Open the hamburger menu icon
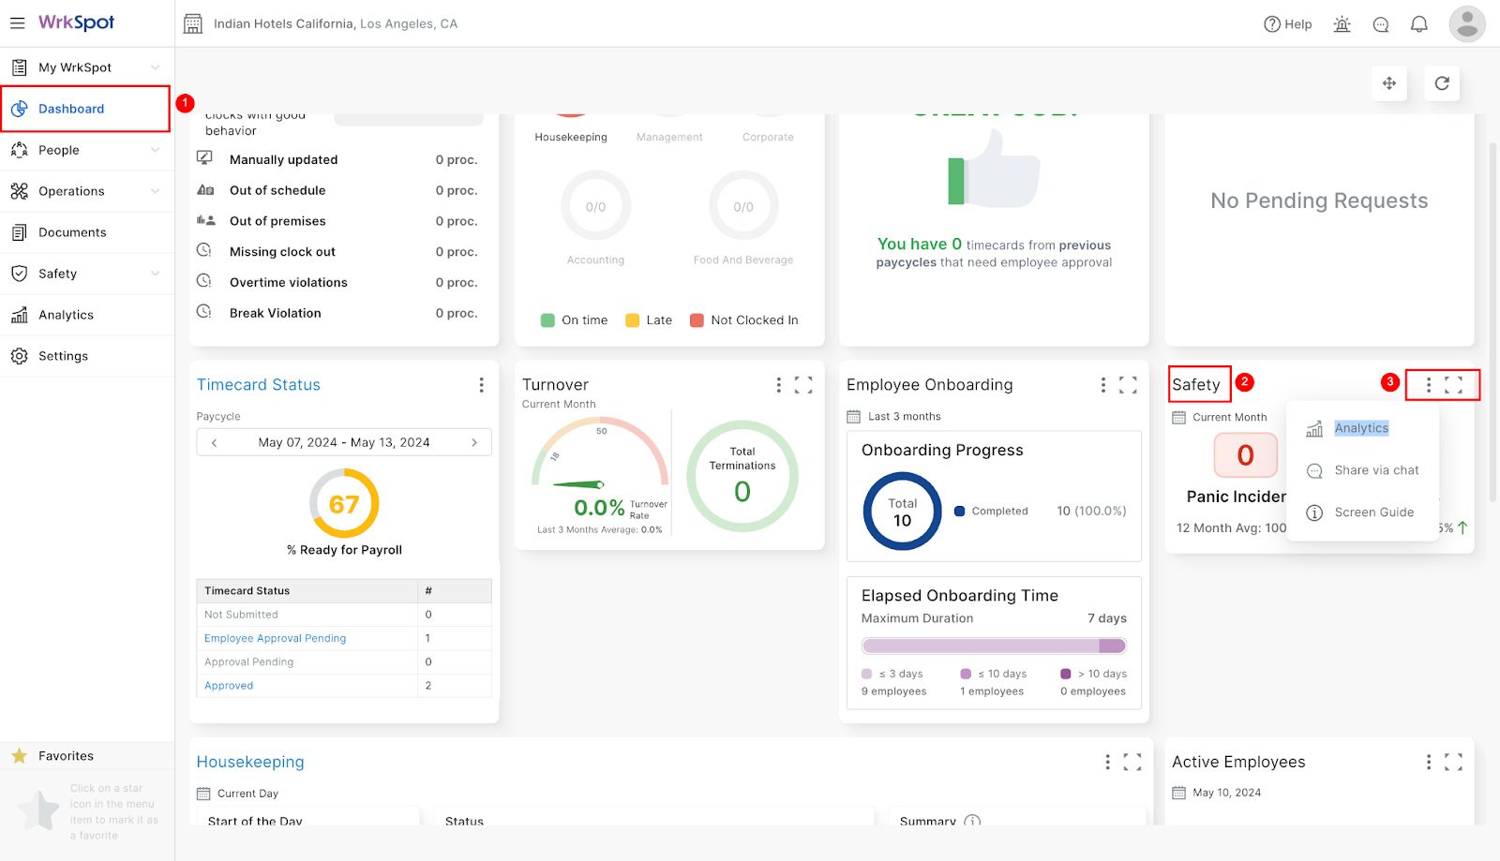Viewport: 1500px width, 861px height. click(x=18, y=23)
